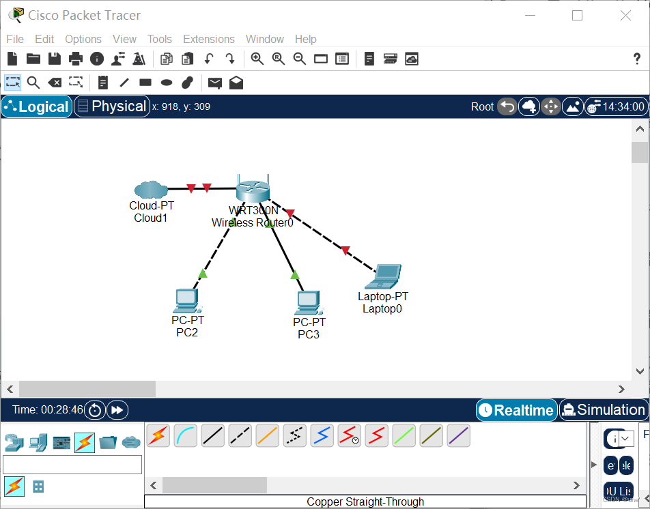Expand the PDU list panel arrow
Viewport: 650px width, 509px height.
(x=594, y=464)
